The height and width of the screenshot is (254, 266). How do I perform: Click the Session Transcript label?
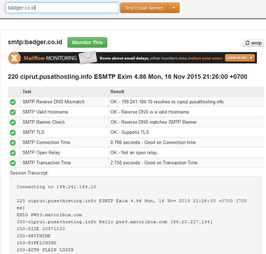click(x=29, y=173)
